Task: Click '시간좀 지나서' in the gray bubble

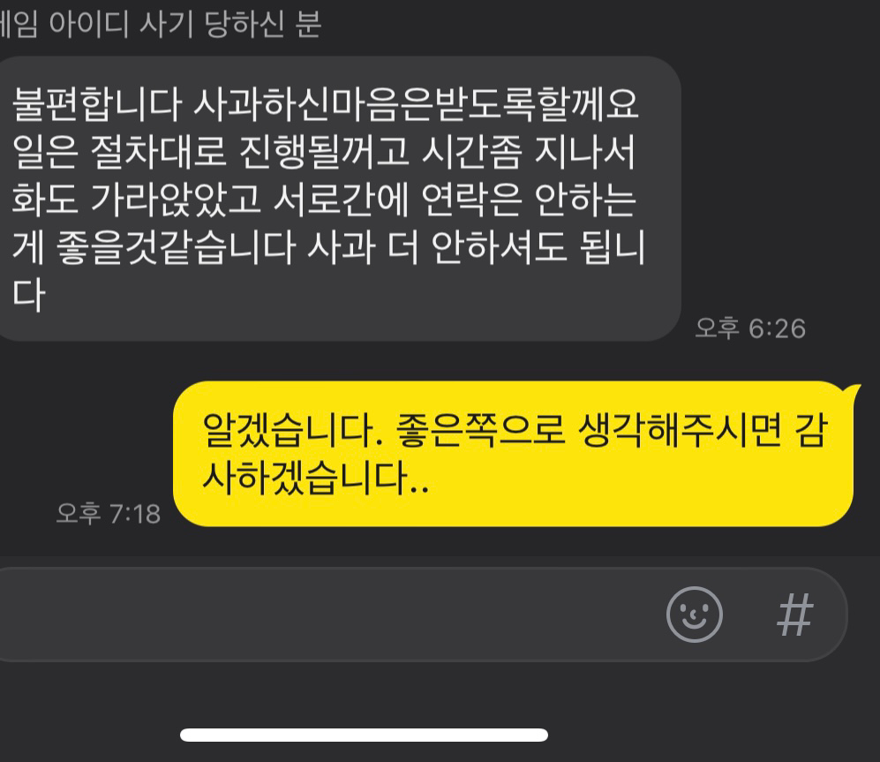Action: point(528,152)
